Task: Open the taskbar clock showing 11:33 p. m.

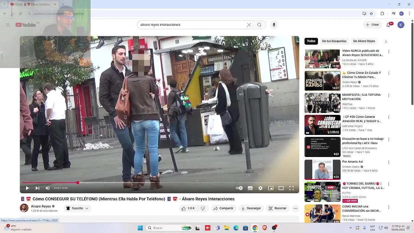Action: coord(398,228)
